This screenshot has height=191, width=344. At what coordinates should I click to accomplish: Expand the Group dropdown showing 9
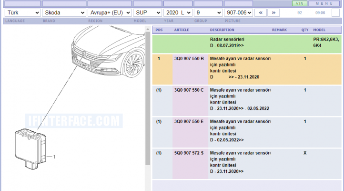tap(208, 13)
